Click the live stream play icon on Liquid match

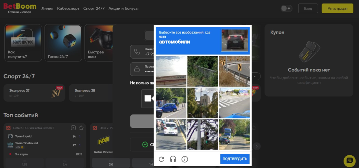coord(73,127)
